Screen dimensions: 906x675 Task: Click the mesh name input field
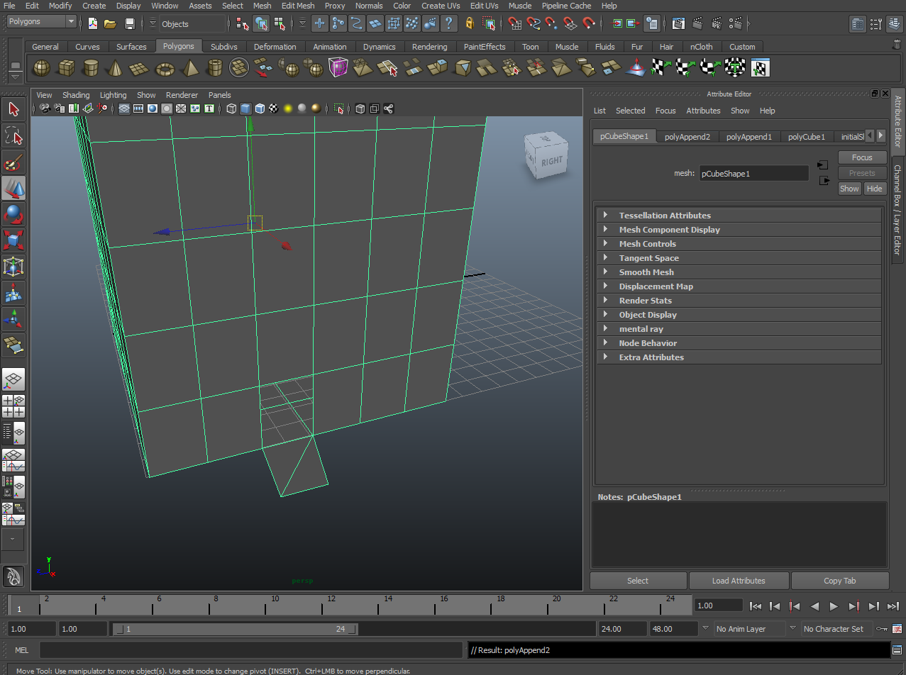click(x=753, y=173)
